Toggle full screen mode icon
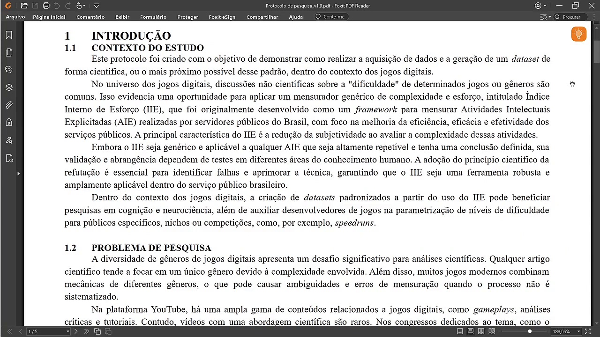 point(588,331)
